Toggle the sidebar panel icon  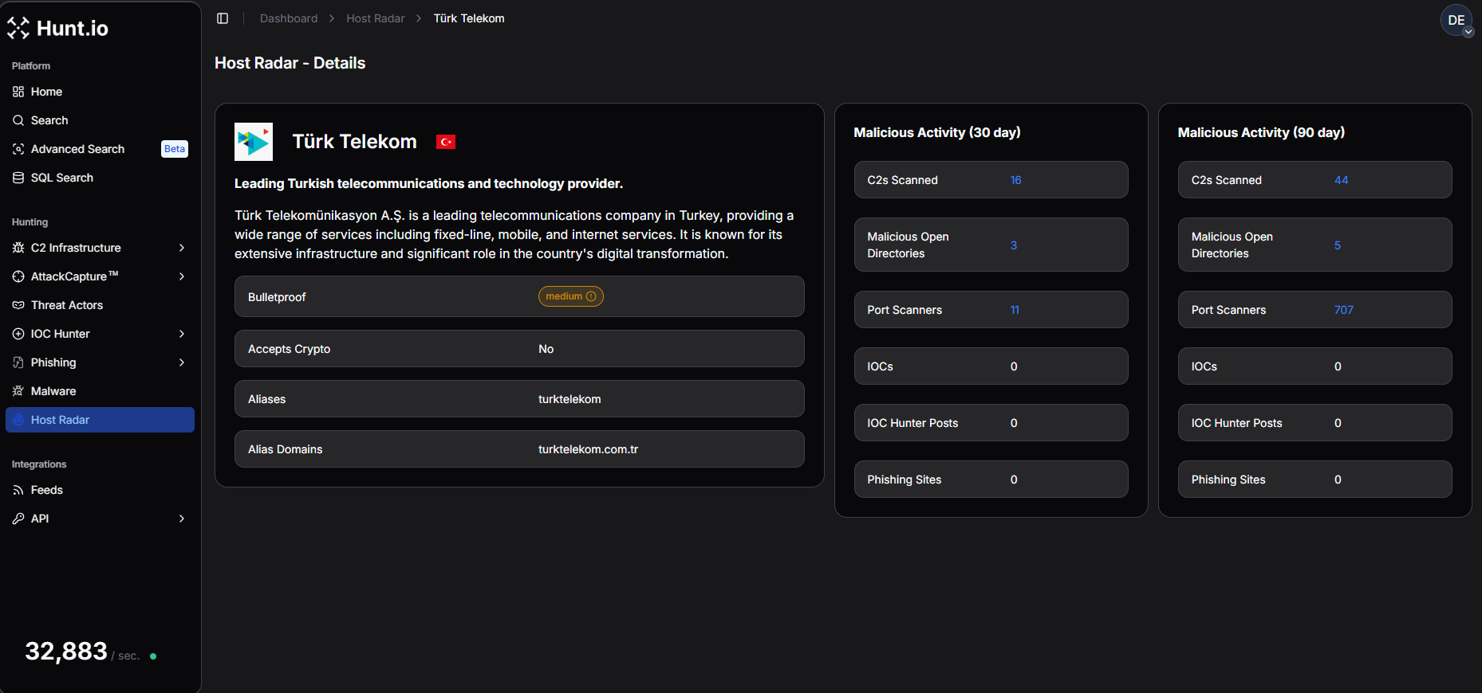click(223, 18)
